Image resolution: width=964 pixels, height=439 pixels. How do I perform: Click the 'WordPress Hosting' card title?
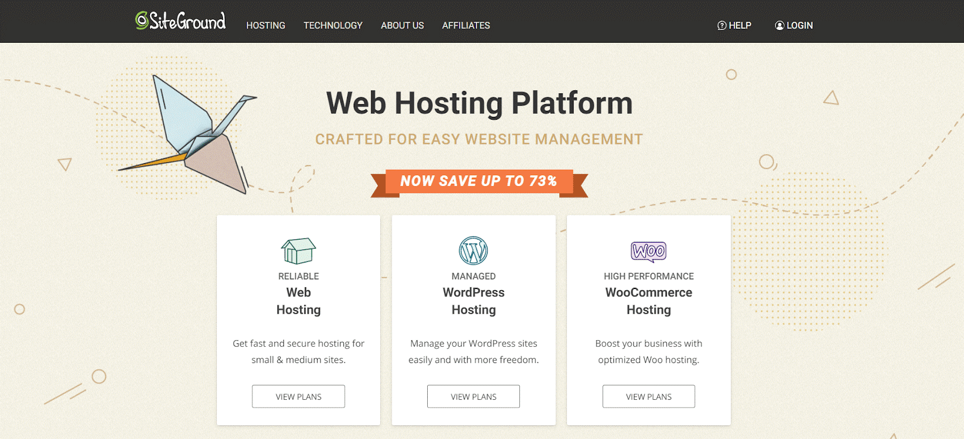(474, 301)
